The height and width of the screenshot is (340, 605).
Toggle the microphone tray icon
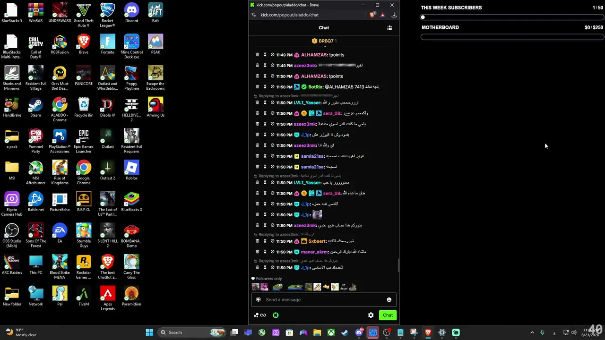pos(542,332)
